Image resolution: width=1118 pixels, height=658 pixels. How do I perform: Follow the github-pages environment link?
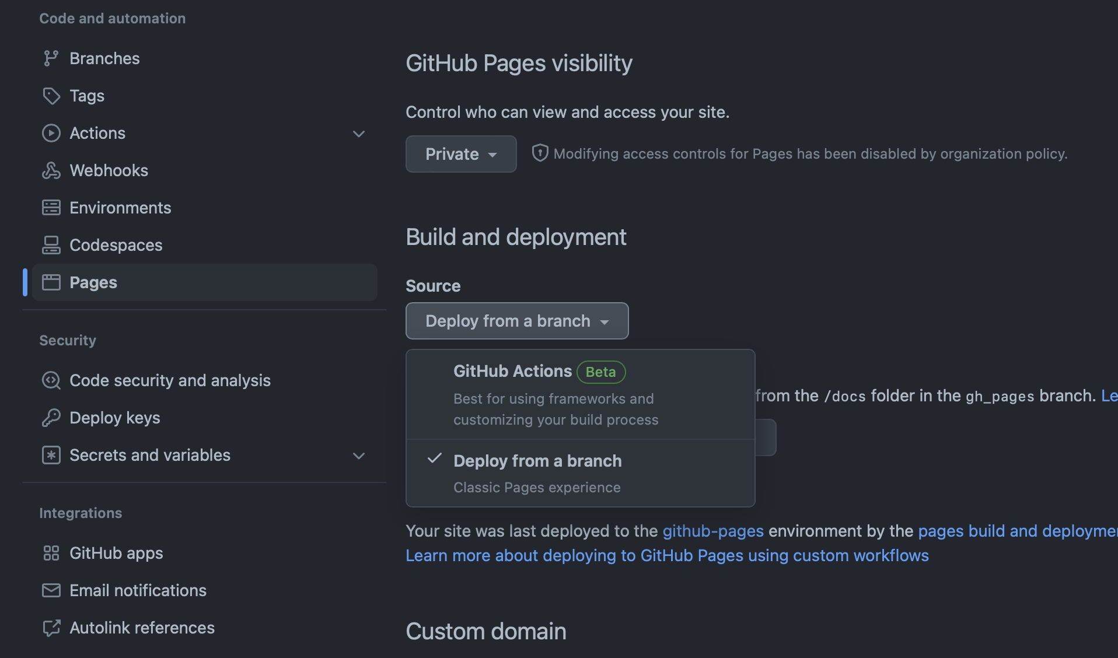(713, 531)
